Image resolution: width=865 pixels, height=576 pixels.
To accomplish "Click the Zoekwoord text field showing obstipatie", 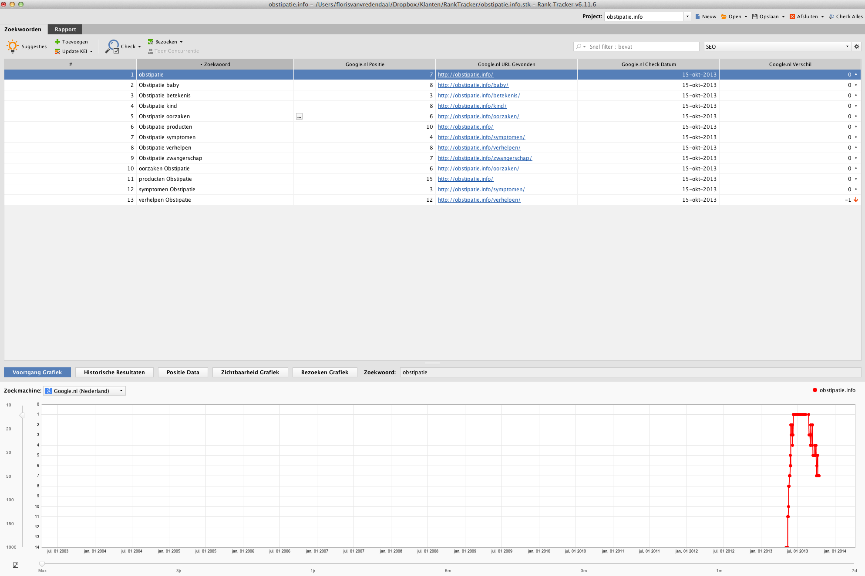I will pos(630,372).
